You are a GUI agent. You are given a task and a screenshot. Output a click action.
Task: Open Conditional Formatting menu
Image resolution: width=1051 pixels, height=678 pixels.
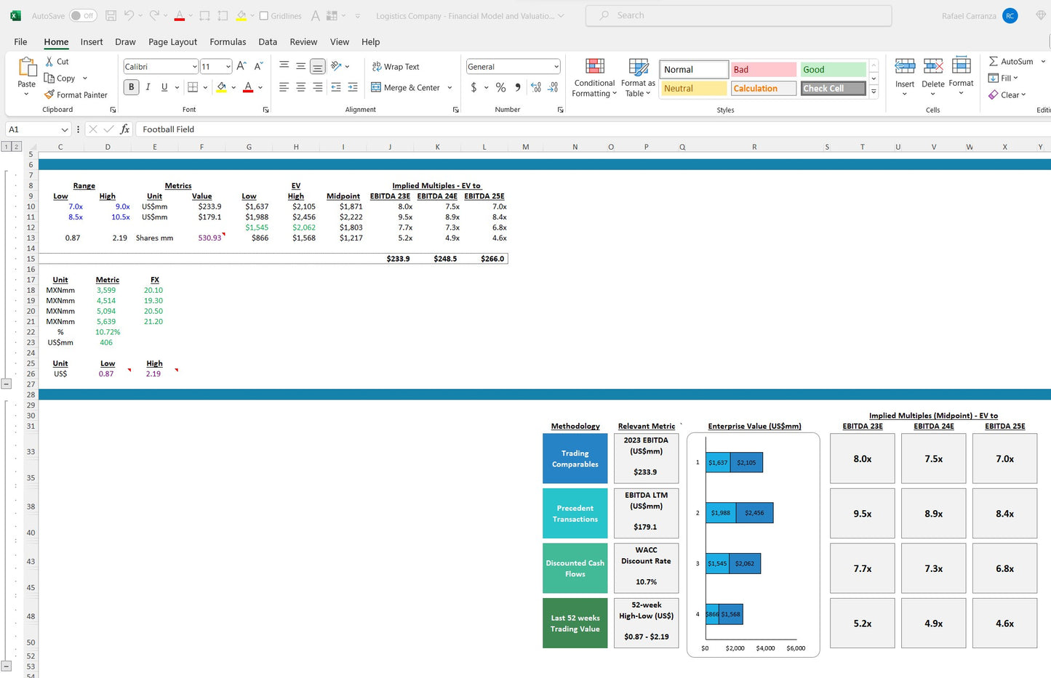[594, 78]
